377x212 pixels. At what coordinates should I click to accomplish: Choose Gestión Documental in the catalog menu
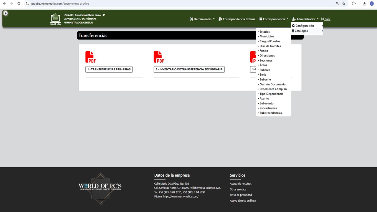coord(273,84)
